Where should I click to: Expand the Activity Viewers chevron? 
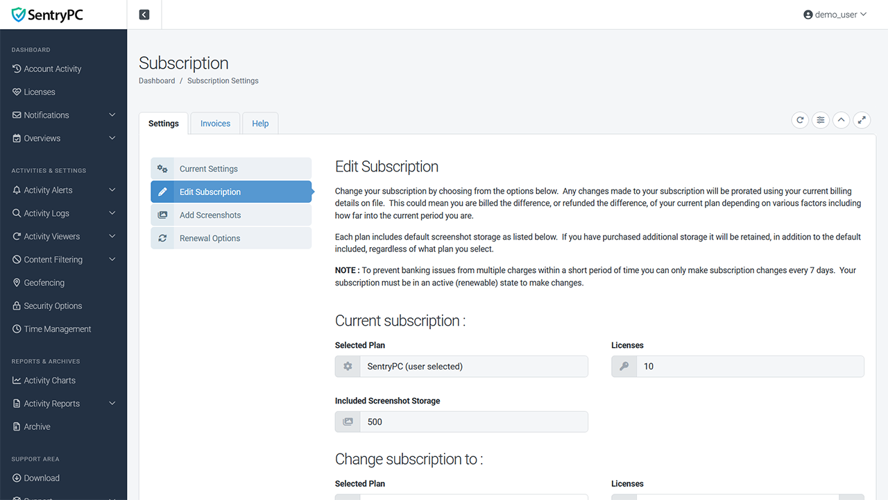coord(112,236)
